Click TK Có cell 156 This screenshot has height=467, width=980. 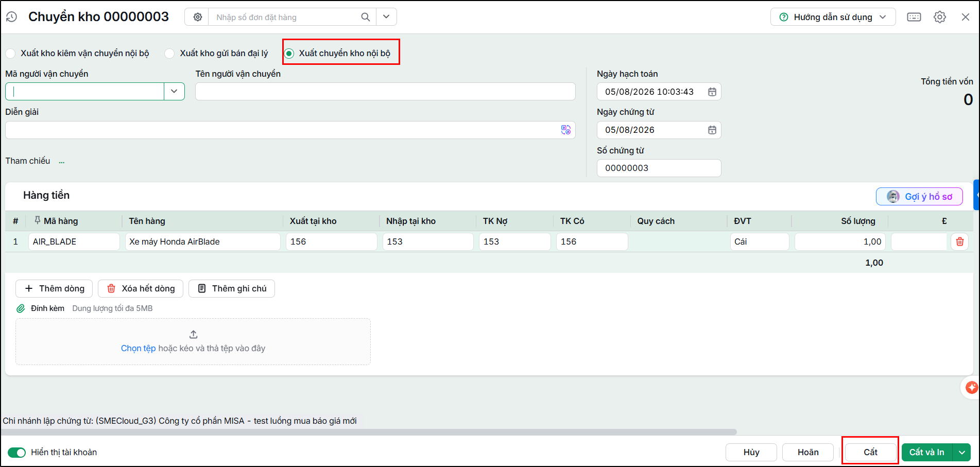(592, 241)
